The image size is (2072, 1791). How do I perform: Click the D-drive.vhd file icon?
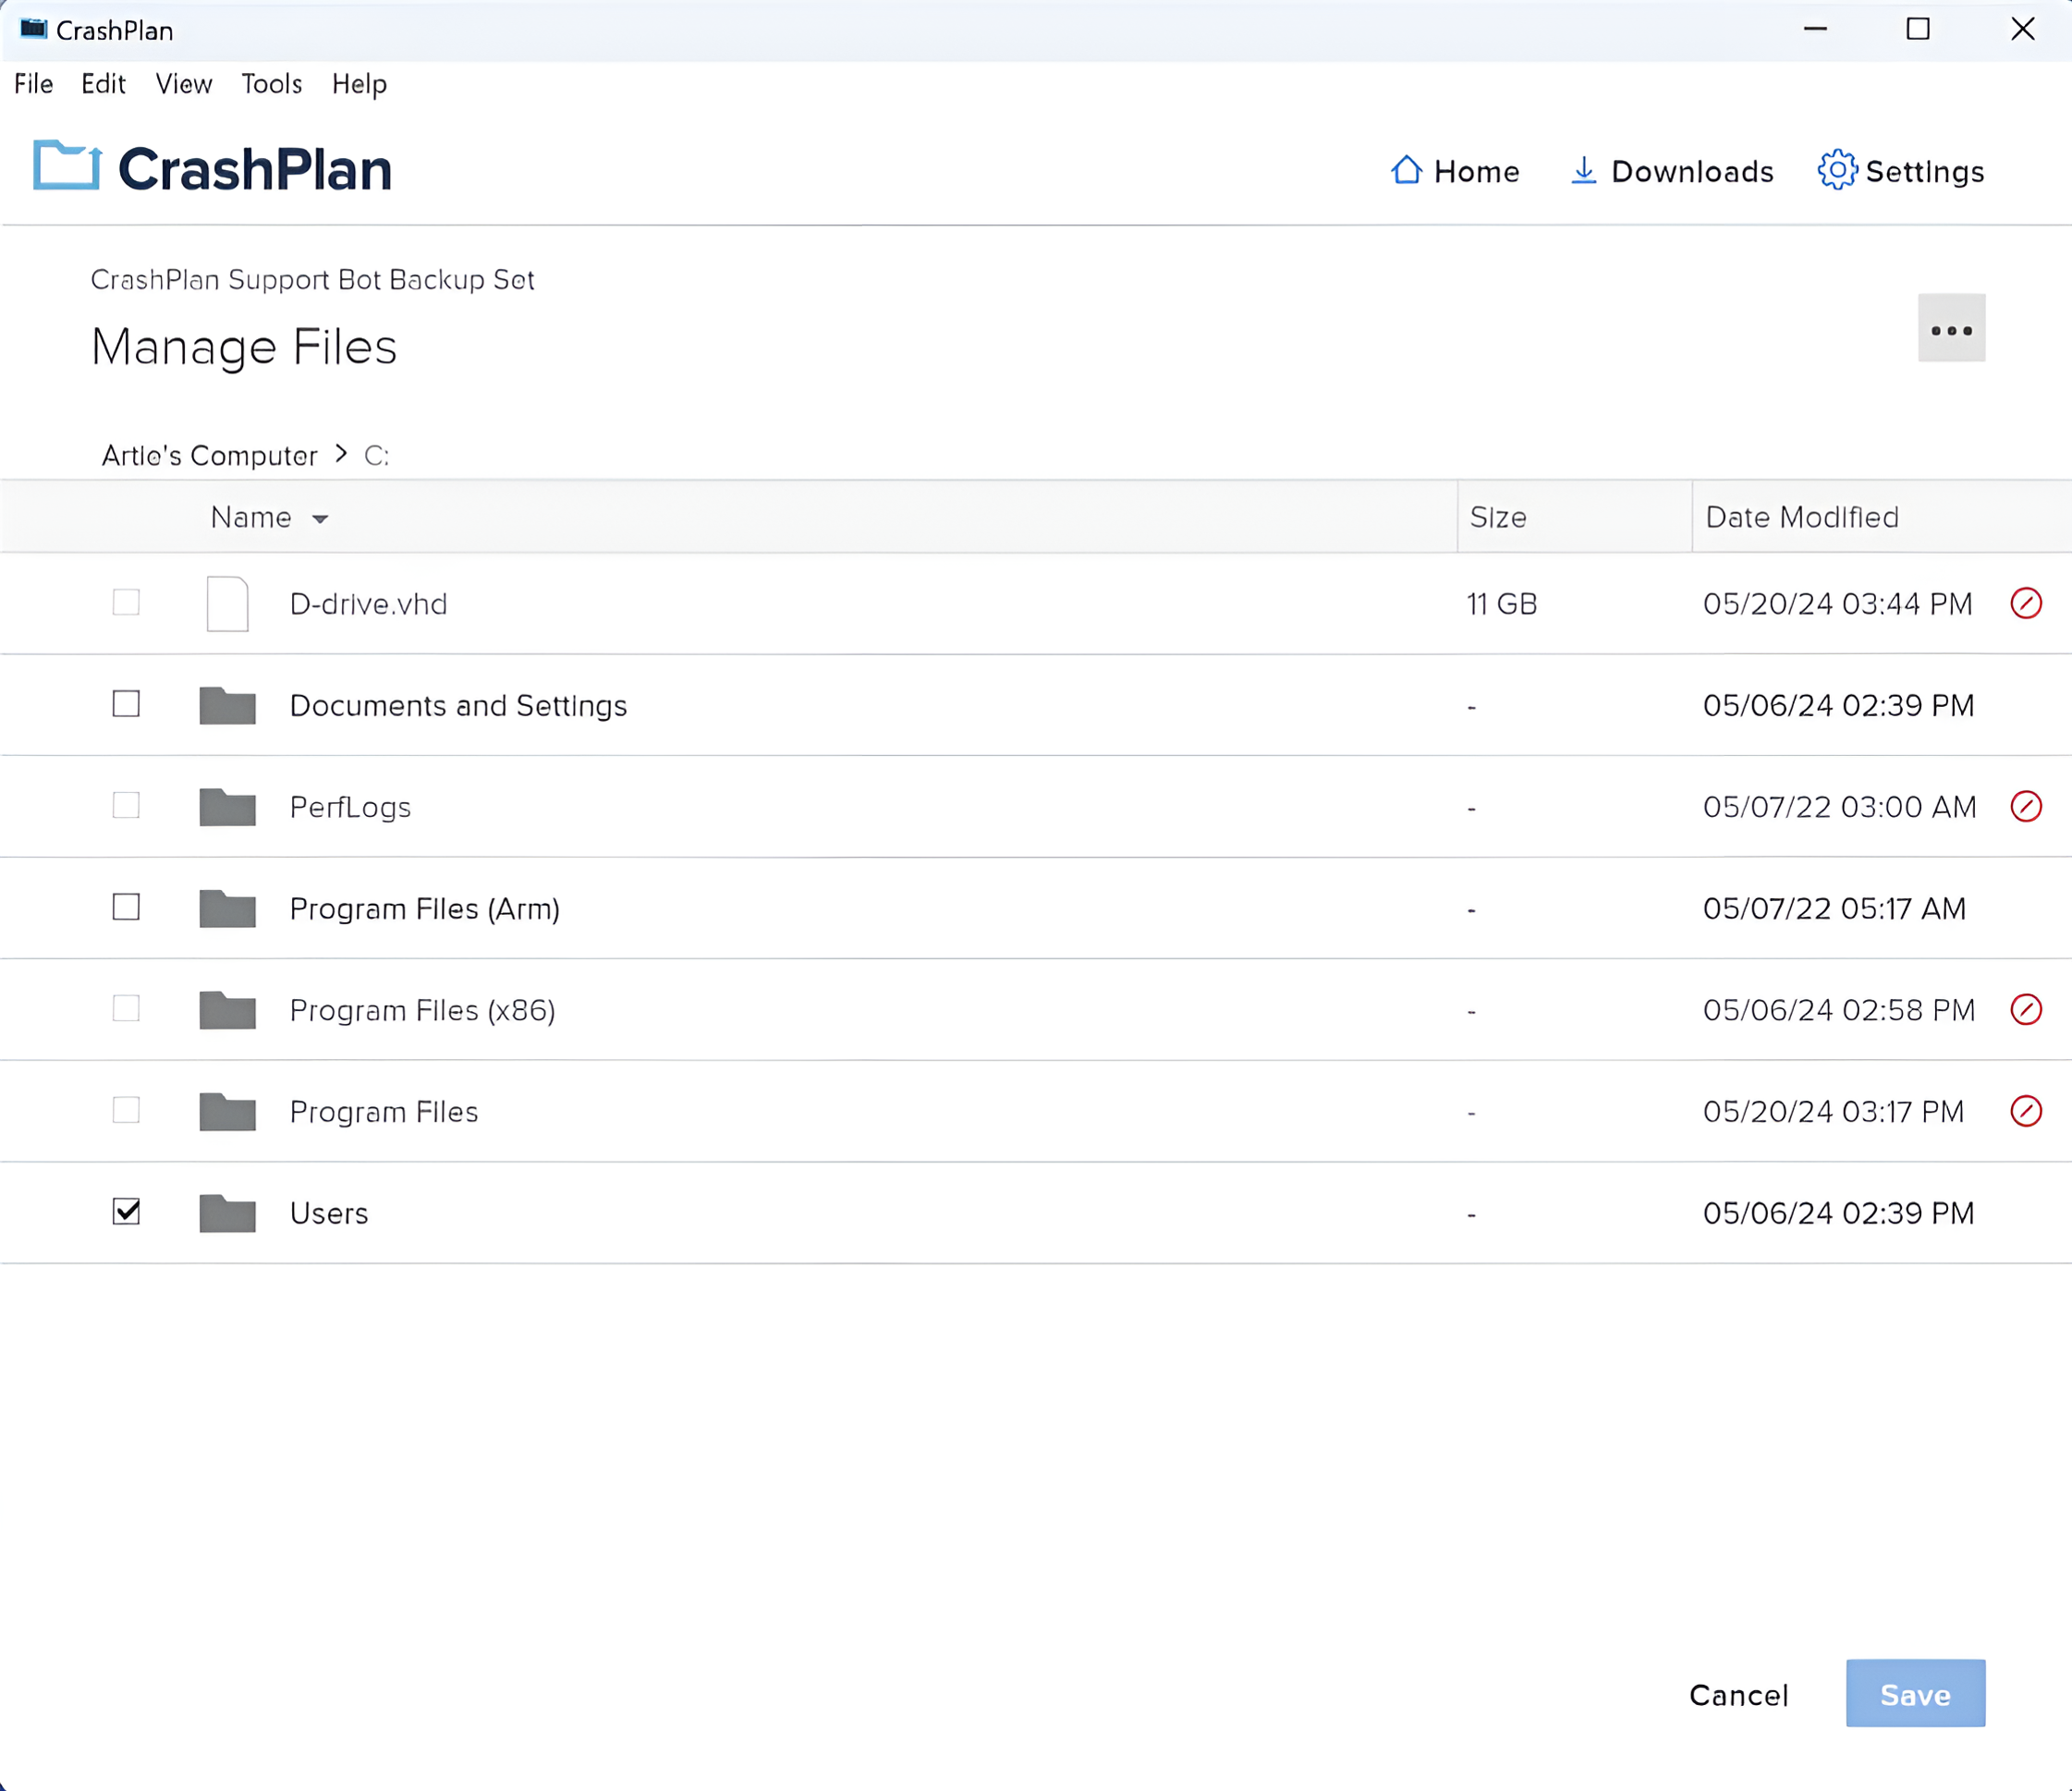227,604
